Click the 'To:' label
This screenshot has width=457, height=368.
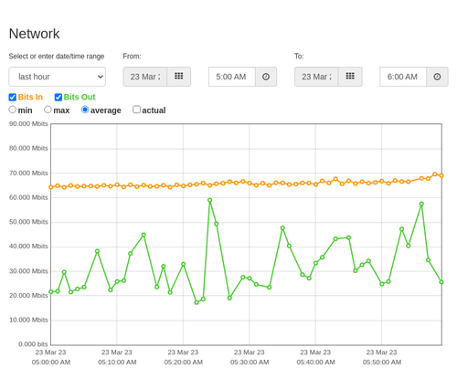tap(299, 57)
